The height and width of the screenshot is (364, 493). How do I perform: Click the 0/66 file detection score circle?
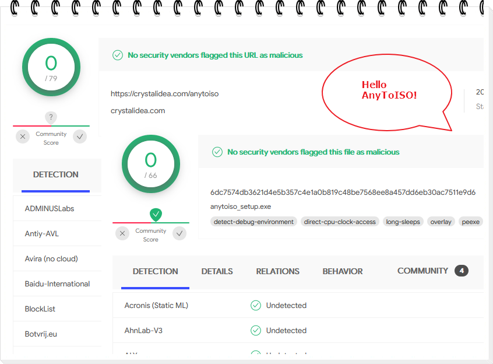click(x=150, y=164)
